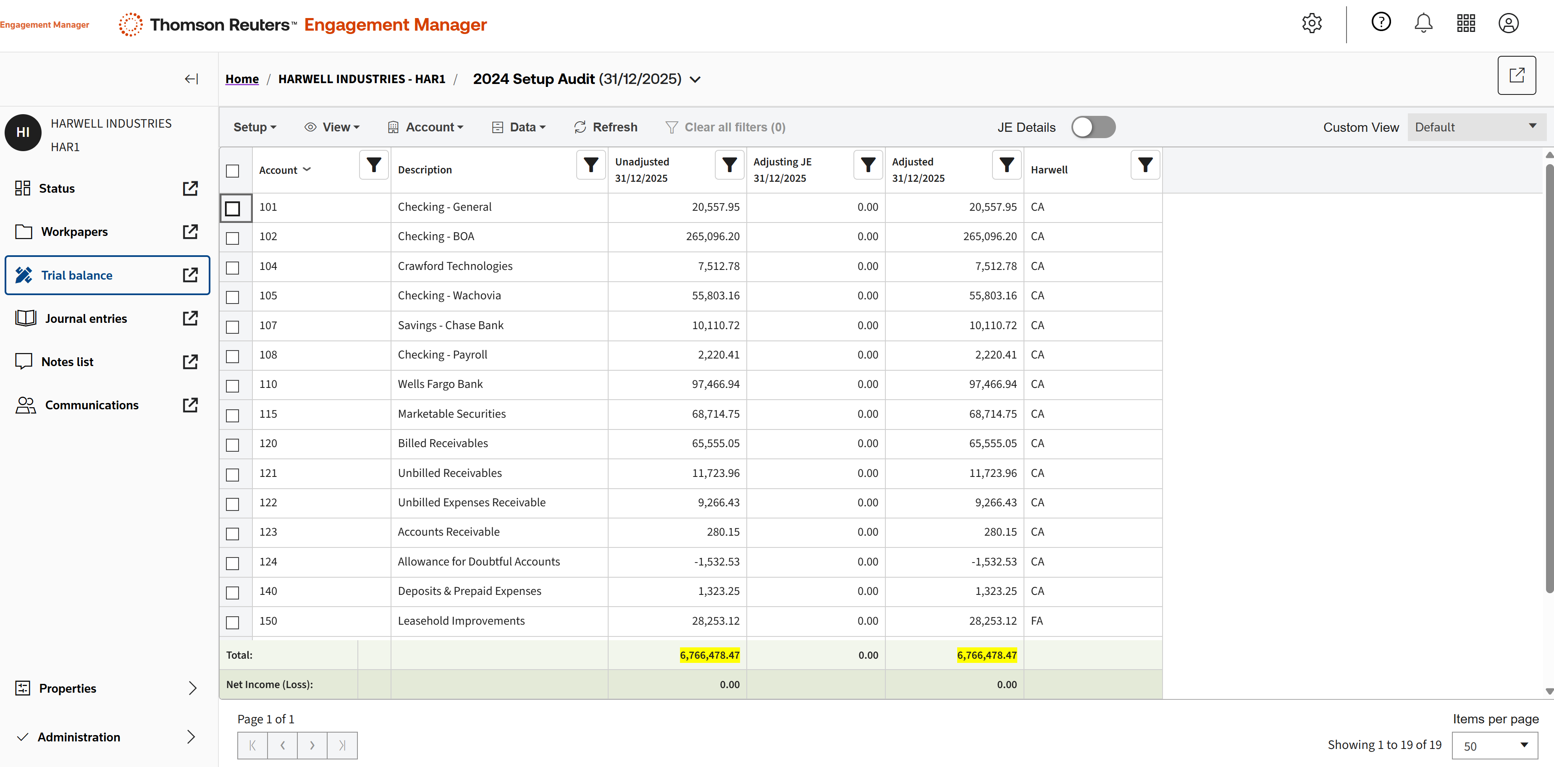Click the help question mark icon
Viewport: 1554px width, 767px height.
[x=1381, y=22]
